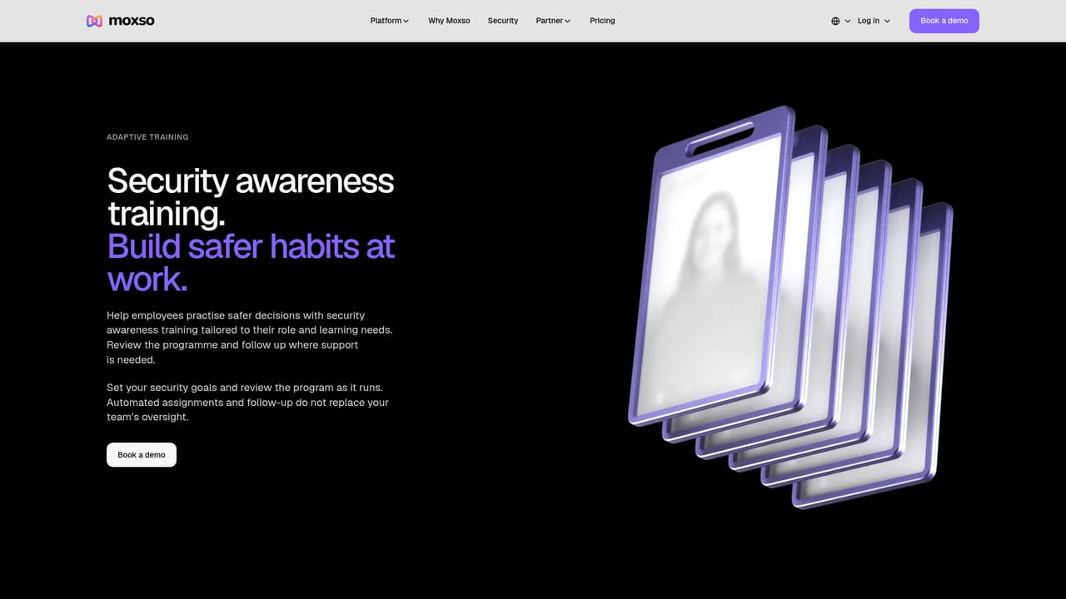The height and width of the screenshot is (599, 1066).
Task: Go to Why Moxso page
Action: point(449,21)
